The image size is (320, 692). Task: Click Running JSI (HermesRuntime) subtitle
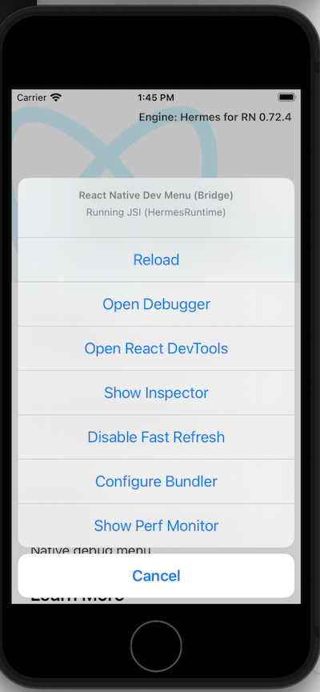(156, 212)
